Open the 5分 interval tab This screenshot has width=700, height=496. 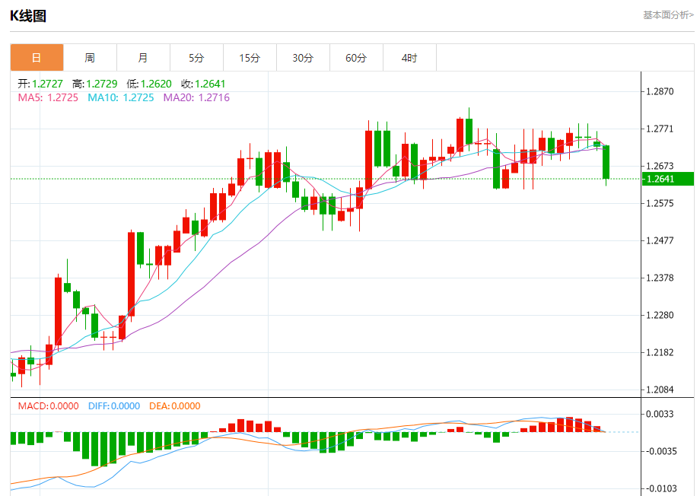[x=196, y=58]
